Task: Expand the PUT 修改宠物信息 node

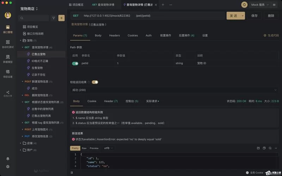Action: [x=23, y=136]
